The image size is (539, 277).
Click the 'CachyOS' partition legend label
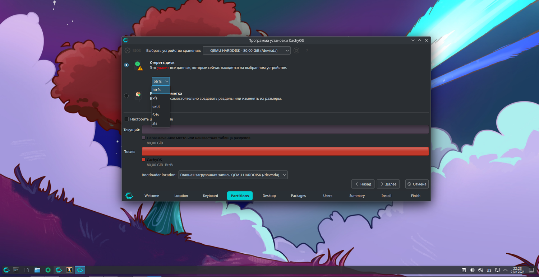coord(155,160)
